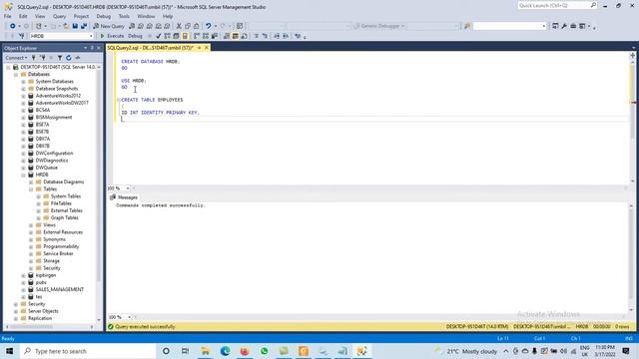
Task: Open the Connect dropdown in Object Explorer
Action: (16, 58)
